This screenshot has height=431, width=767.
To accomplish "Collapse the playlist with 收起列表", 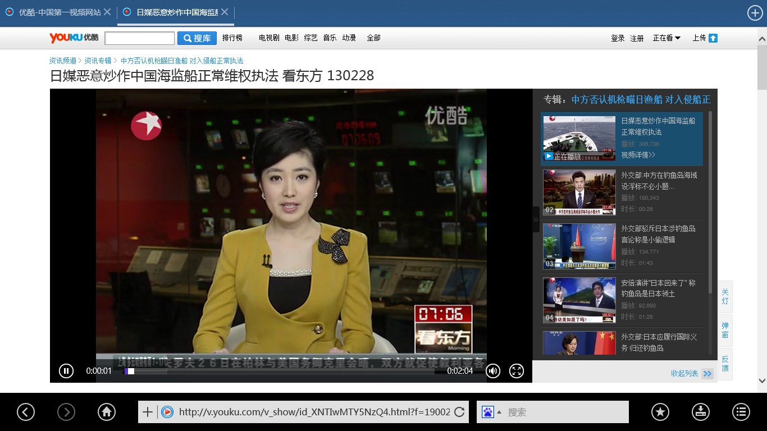I will (x=692, y=373).
